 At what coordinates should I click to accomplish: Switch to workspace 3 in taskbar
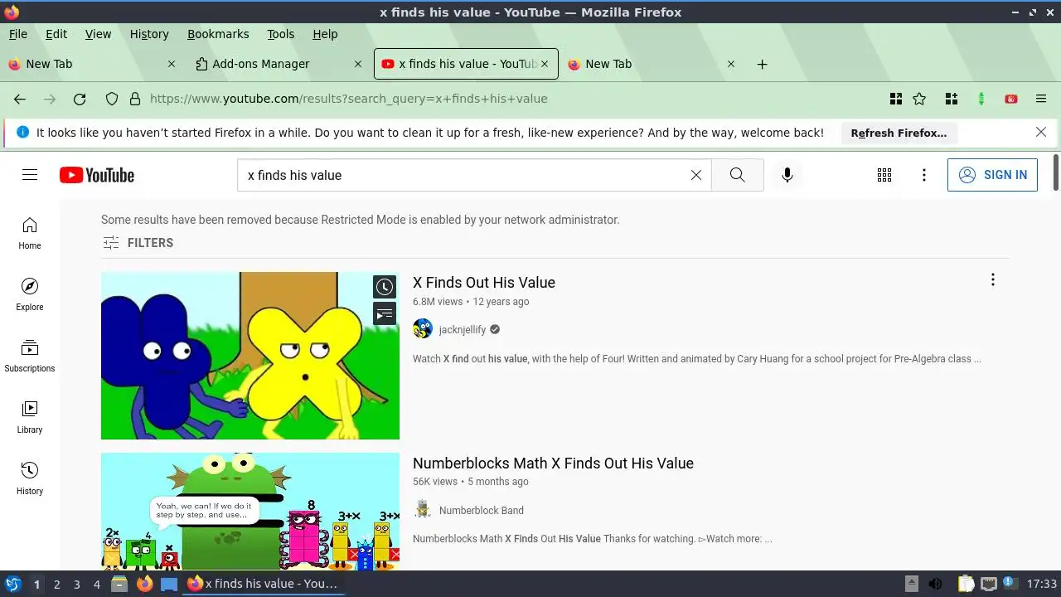tap(77, 584)
